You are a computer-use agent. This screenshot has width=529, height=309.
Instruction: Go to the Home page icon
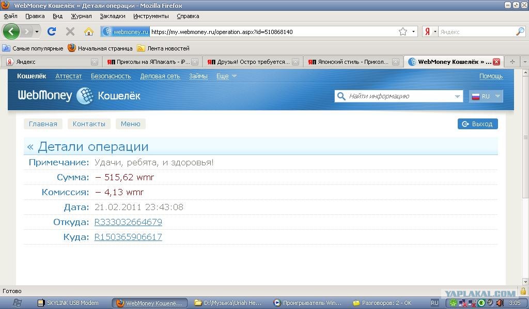[x=89, y=31]
